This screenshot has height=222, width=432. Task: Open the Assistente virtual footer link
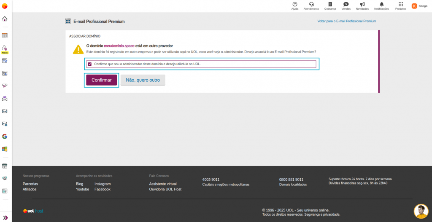tap(163, 184)
